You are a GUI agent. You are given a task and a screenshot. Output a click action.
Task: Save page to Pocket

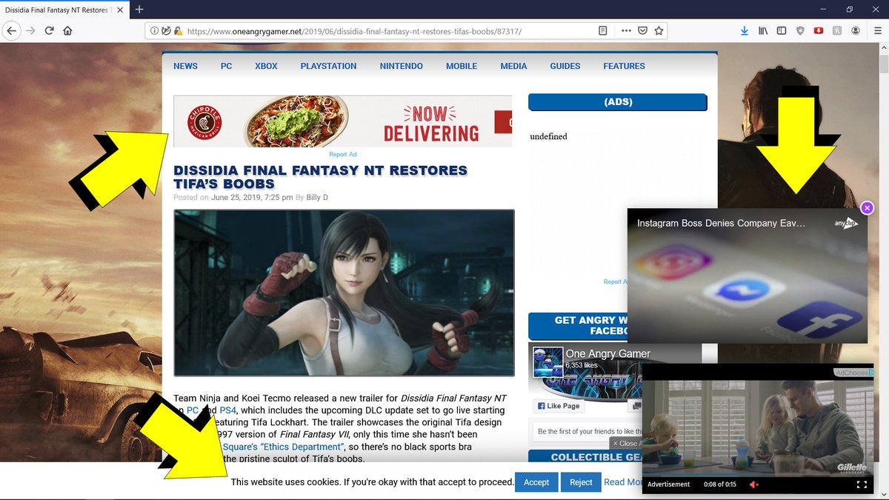point(642,31)
